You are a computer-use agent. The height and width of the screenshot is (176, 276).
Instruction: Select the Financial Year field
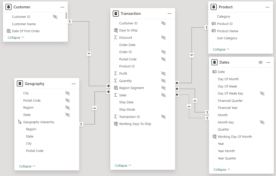click(228, 108)
